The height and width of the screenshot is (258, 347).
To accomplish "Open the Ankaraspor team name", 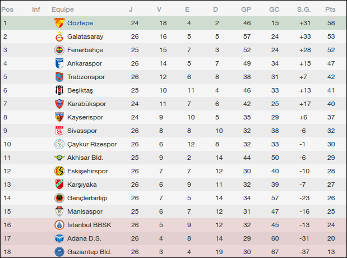I will pyautogui.click(x=83, y=63).
